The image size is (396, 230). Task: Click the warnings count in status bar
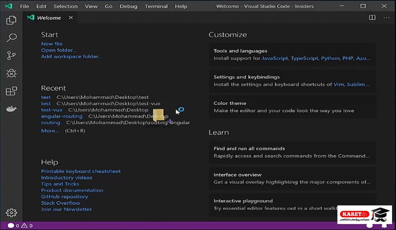(x=27, y=226)
